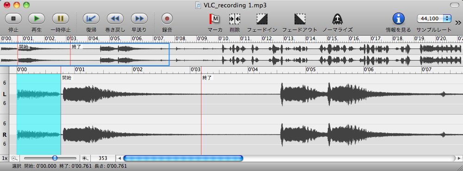Click the サンプルレート label
This screenshot has height=171, width=463.
(434, 30)
